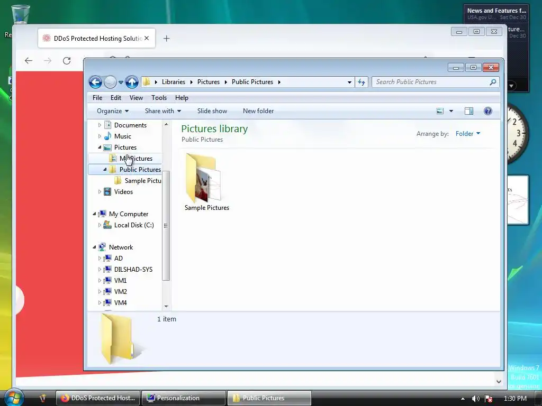Click the browser's Back arrow
542x406 pixels.
pyautogui.click(x=29, y=61)
